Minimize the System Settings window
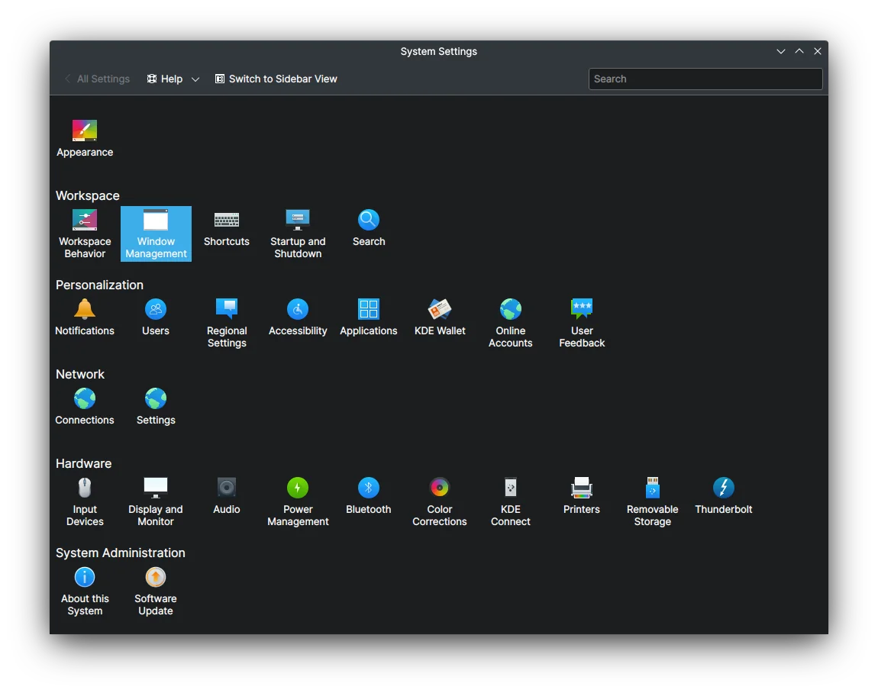The width and height of the screenshot is (878, 693). [780, 51]
